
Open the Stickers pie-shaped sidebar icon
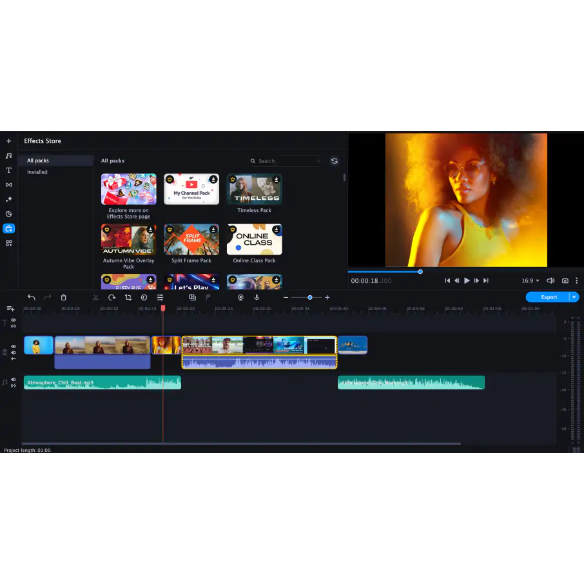[8, 214]
